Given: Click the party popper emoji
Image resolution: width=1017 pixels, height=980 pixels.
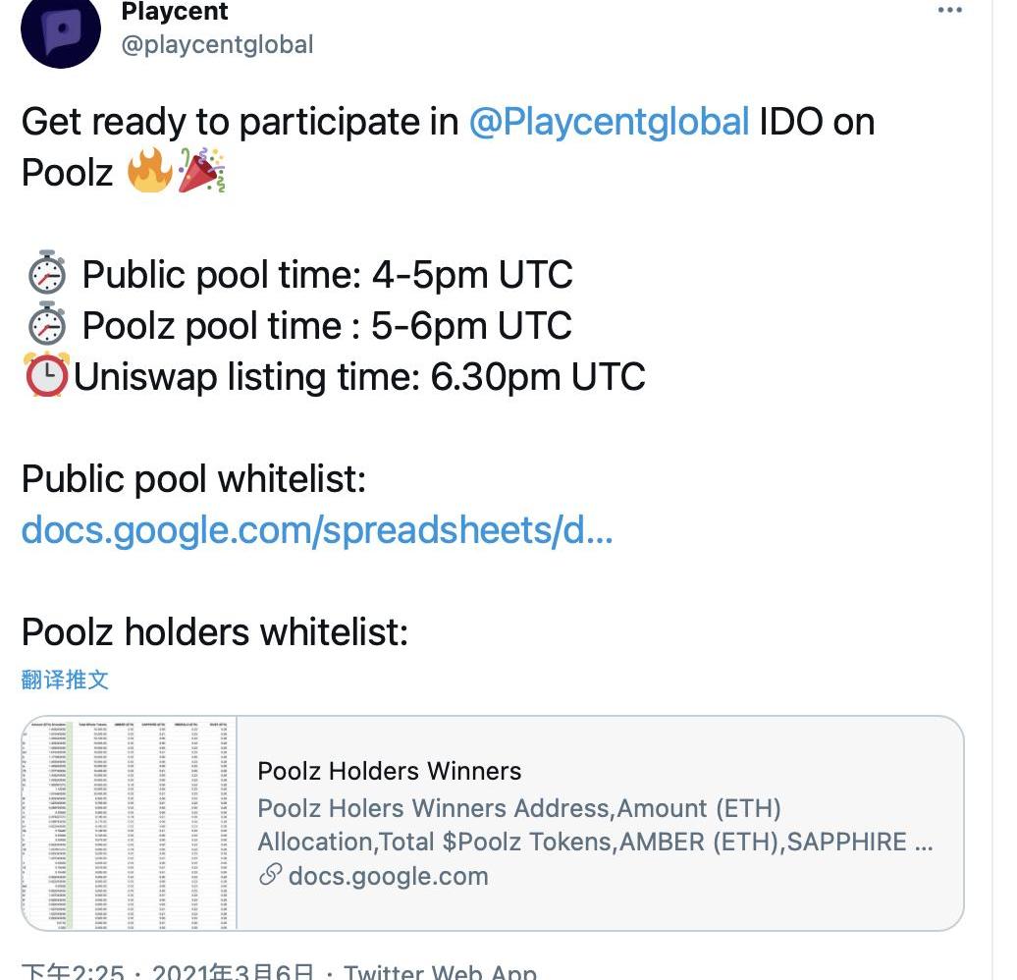Looking at the screenshot, I should (x=201, y=173).
